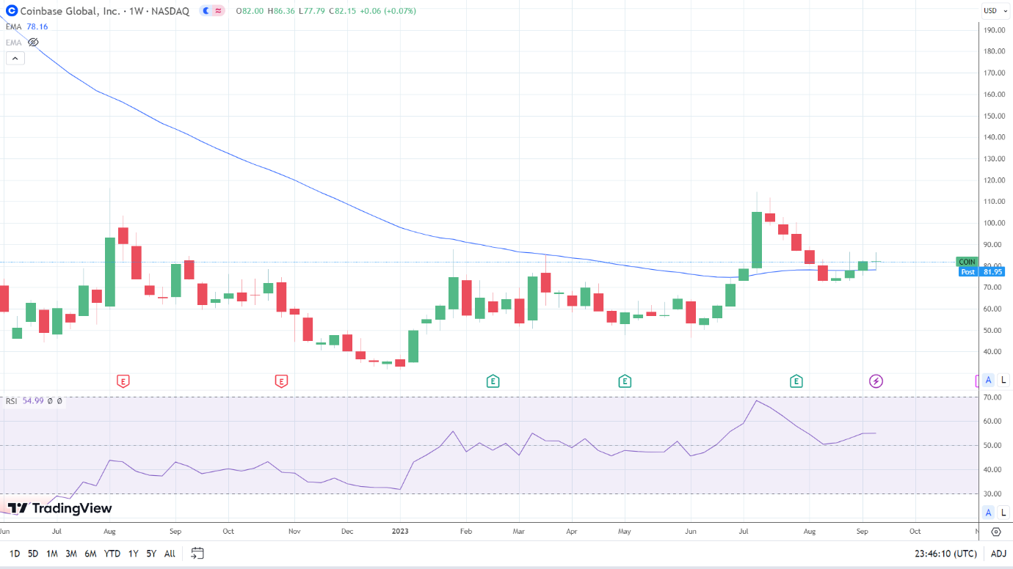Click the Coinbase logo icon beside the symbol name
The image size is (1013, 569).
pos(11,11)
